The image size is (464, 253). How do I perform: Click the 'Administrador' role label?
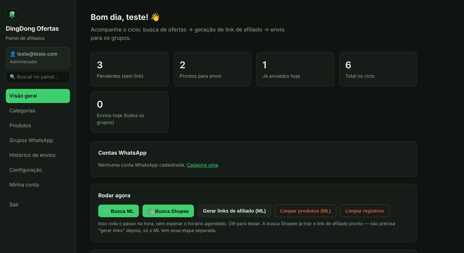[23, 62]
